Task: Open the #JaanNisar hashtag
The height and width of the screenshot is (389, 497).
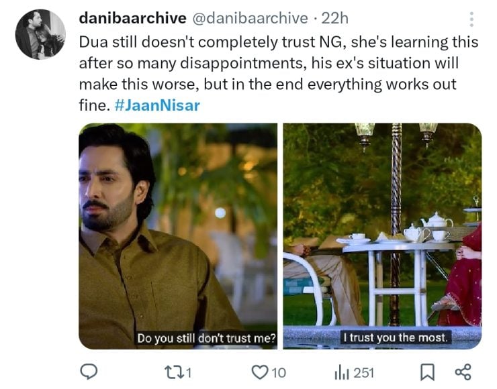Action: 163,105
